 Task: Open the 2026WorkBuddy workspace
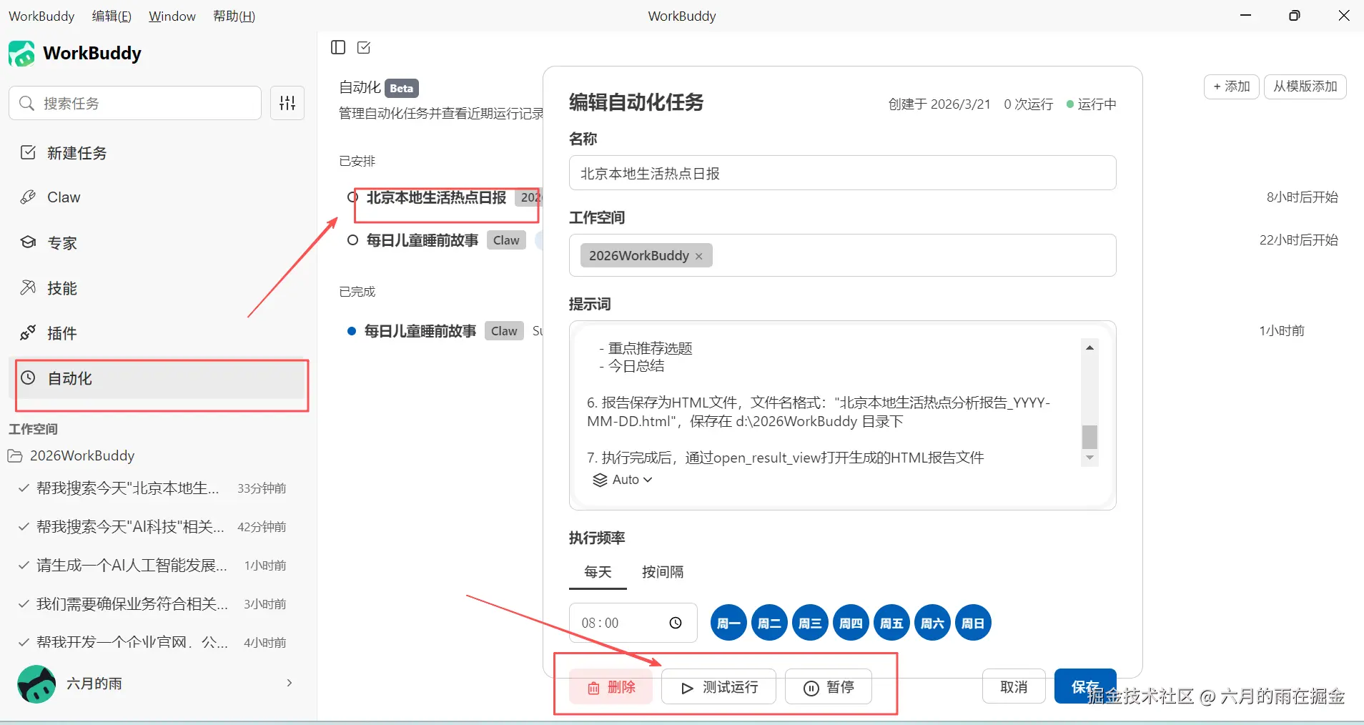pyautogui.click(x=82, y=455)
